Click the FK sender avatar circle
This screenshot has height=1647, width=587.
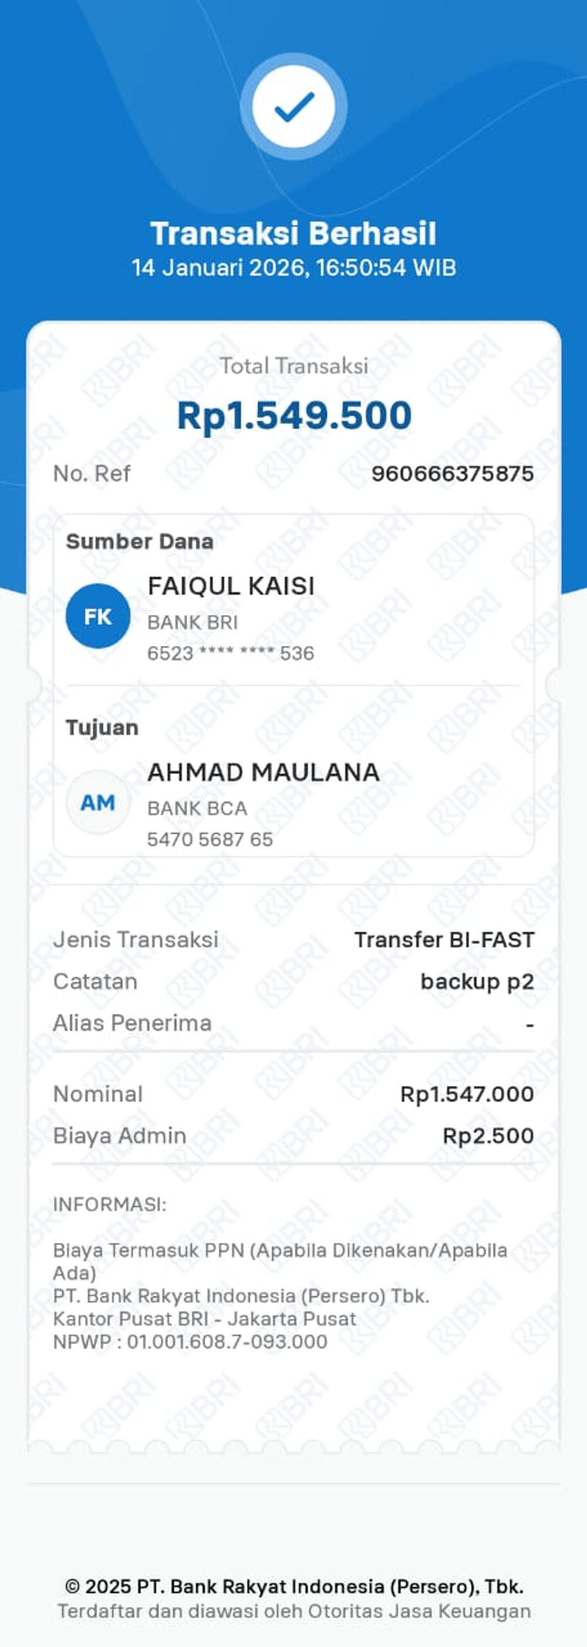[x=98, y=615]
